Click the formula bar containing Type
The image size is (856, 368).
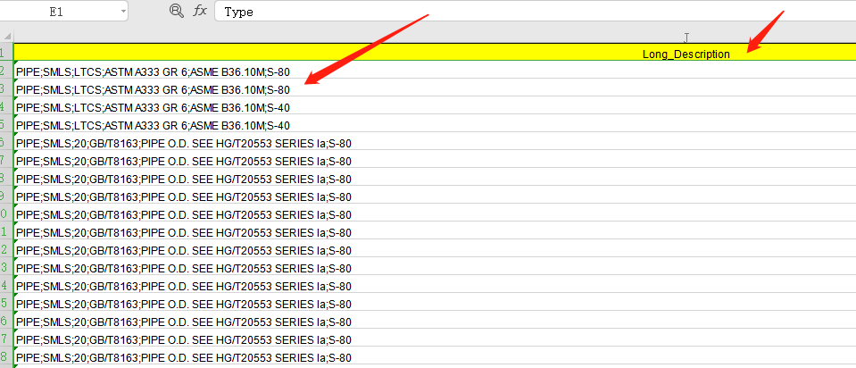point(535,12)
